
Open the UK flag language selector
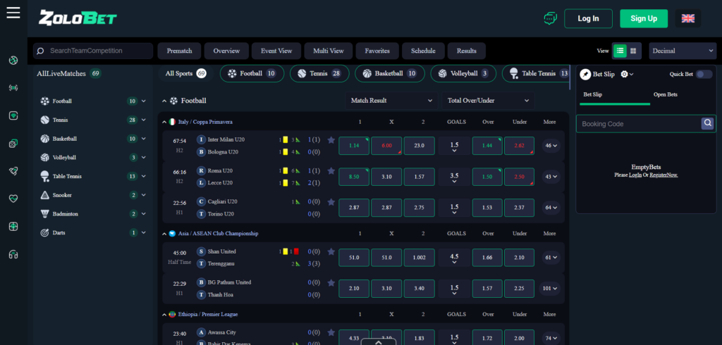(x=687, y=18)
